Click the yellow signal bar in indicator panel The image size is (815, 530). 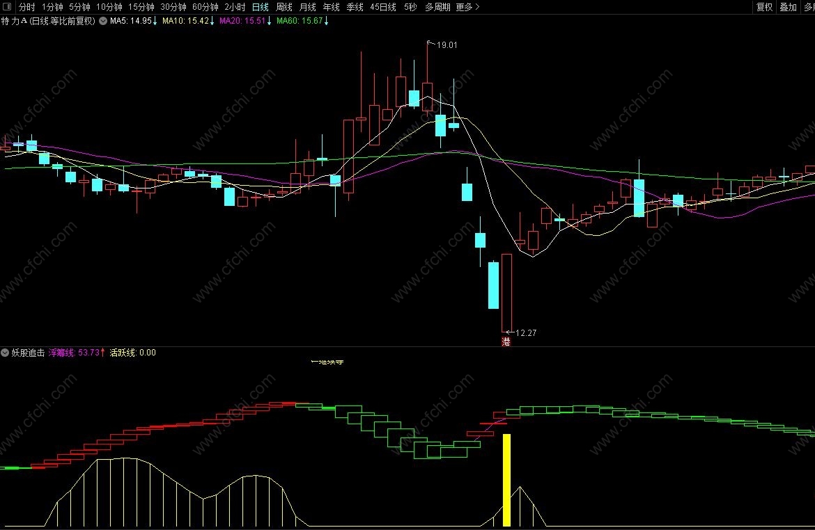click(507, 480)
